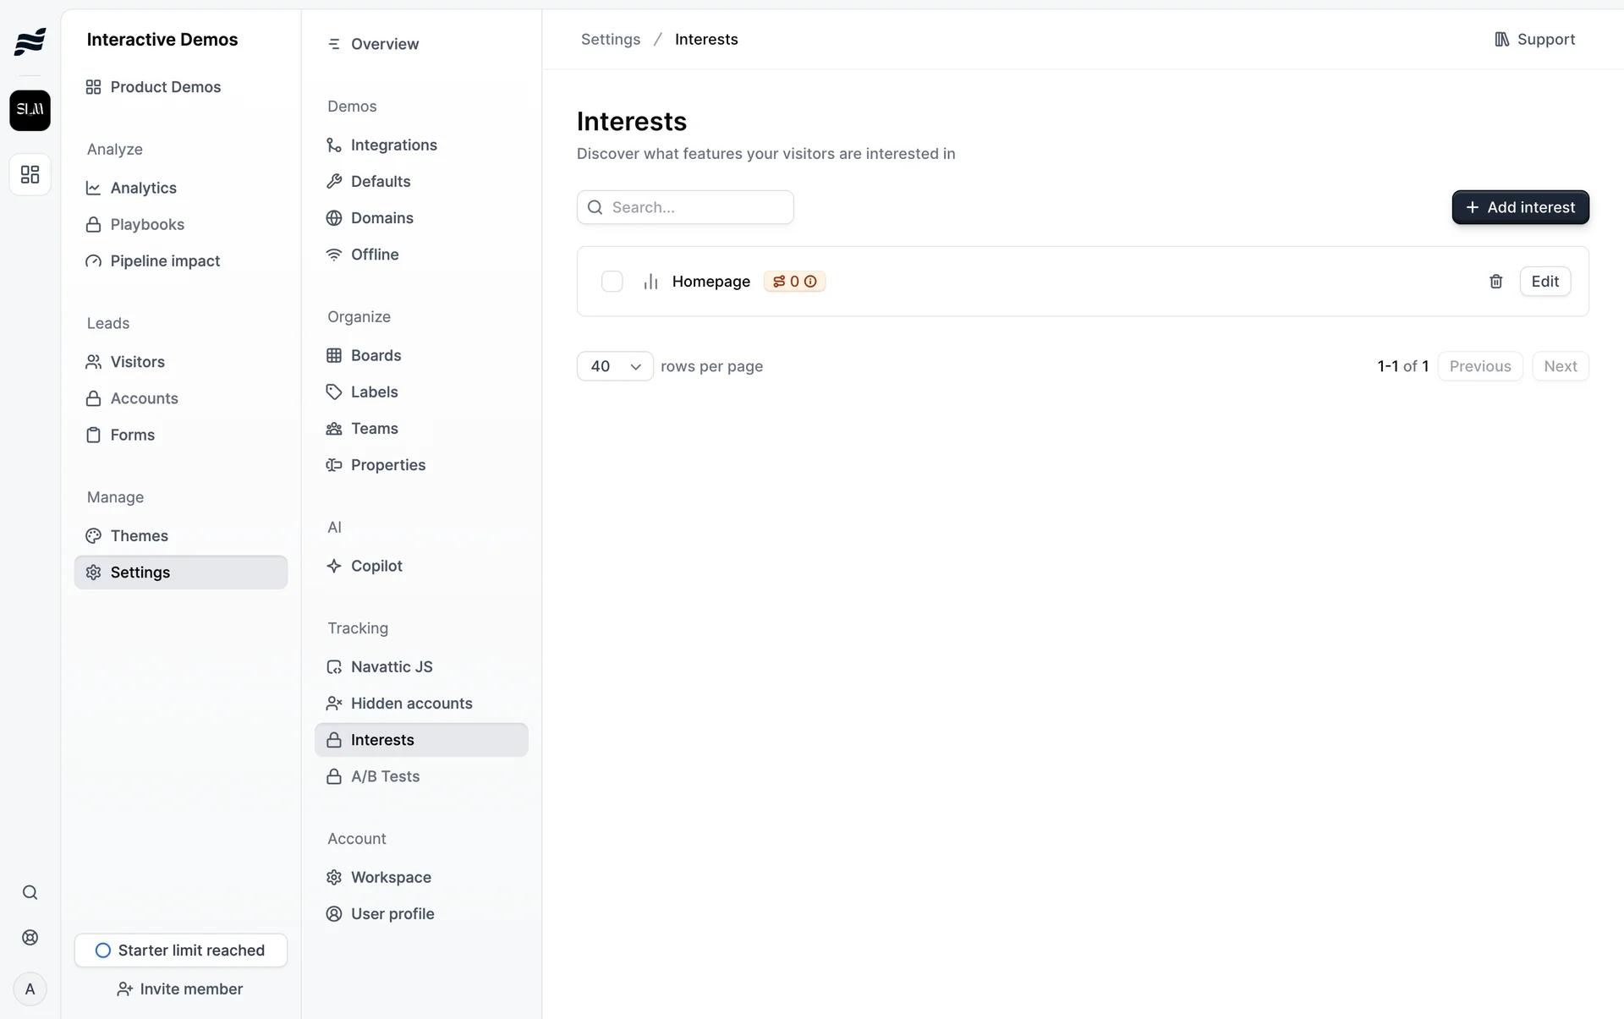Open the SLM workspace icon
The width and height of the screenshot is (1624, 1019).
(30, 110)
